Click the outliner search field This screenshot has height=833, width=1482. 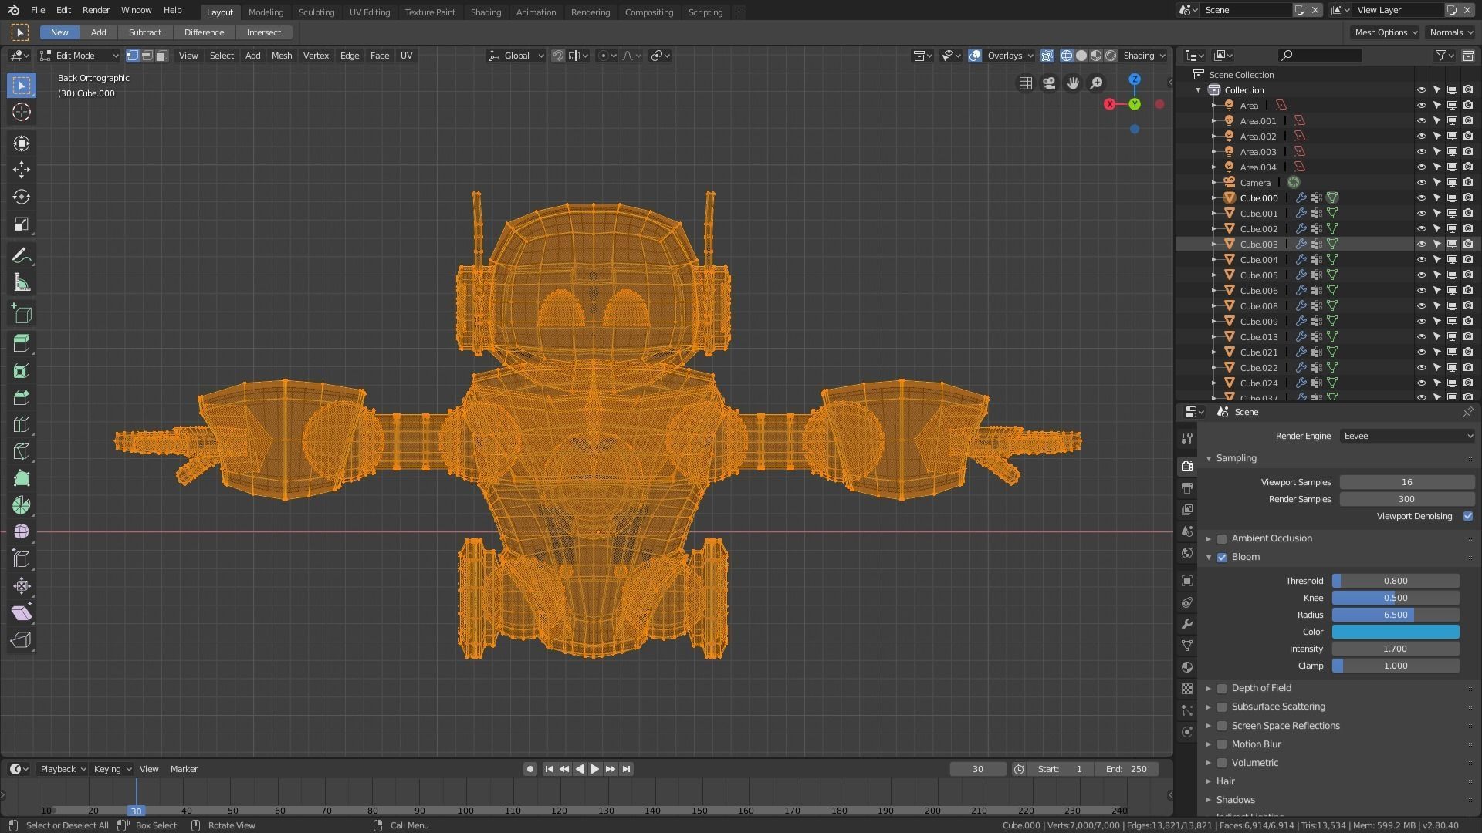(1320, 56)
